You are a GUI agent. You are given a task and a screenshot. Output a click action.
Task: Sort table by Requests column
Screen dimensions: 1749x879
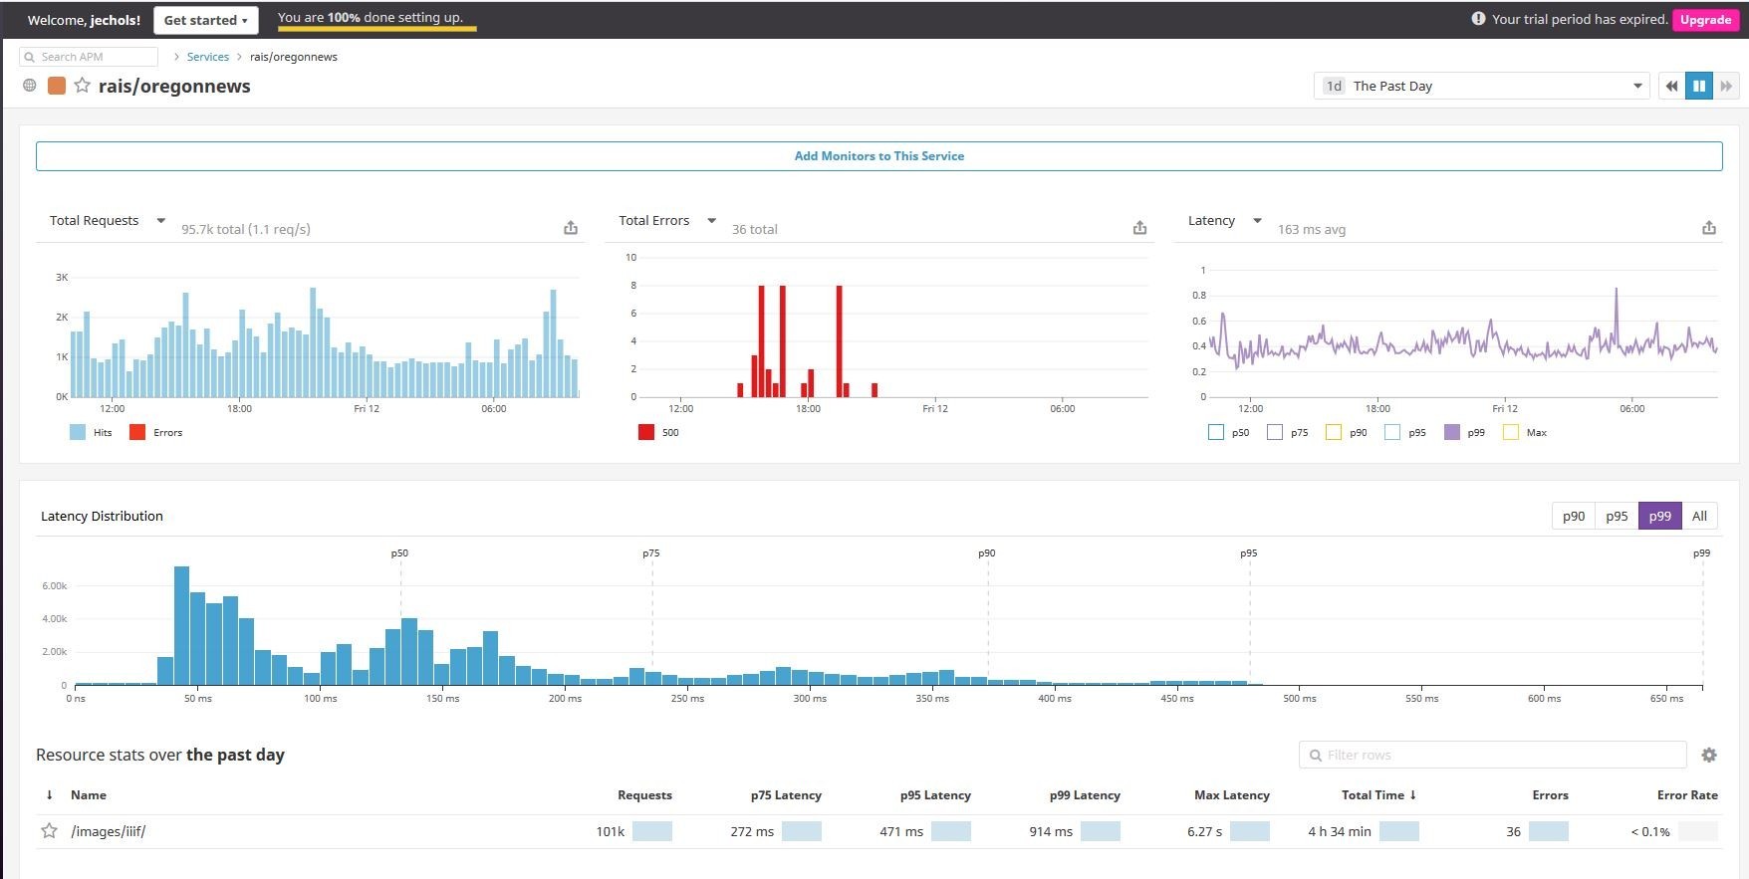pyautogui.click(x=644, y=794)
